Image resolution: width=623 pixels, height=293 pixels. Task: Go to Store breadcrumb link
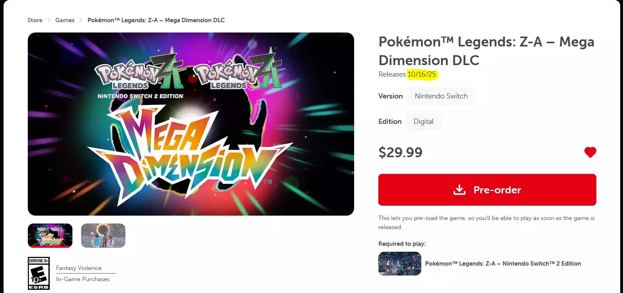coord(35,20)
